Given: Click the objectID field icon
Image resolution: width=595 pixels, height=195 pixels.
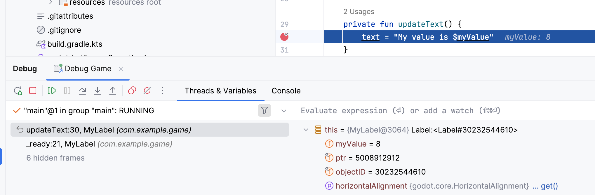Looking at the screenshot, I should coord(329,172).
